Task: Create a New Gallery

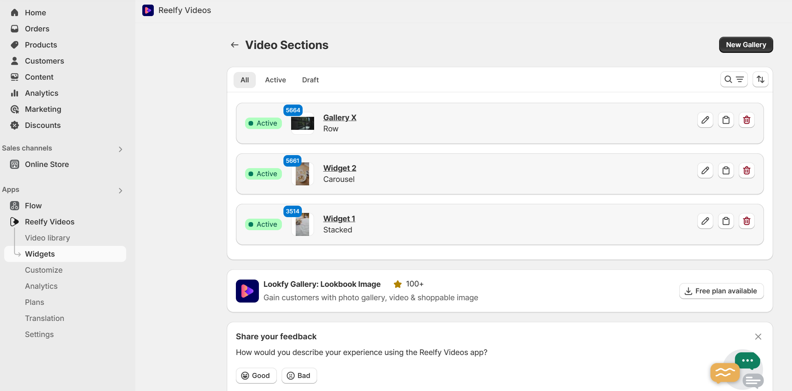Action: point(746,45)
